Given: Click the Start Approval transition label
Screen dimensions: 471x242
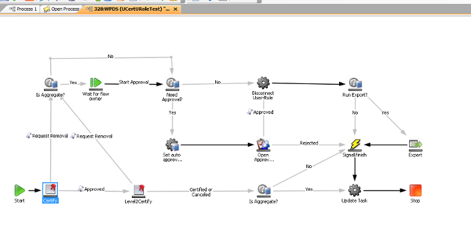Looking at the screenshot, I should 134,82.
